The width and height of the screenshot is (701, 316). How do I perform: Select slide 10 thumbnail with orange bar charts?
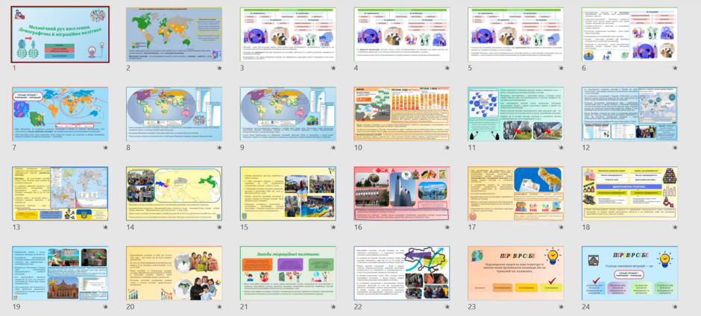tap(402, 114)
